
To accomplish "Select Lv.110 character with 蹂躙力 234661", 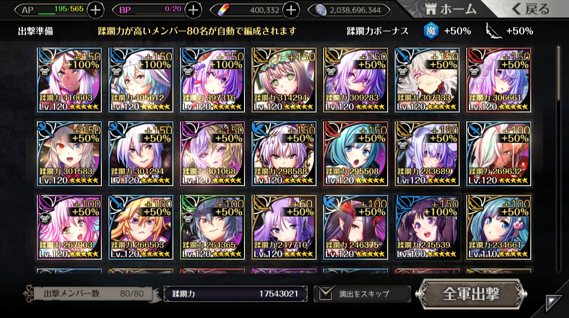I will click(499, 227).
